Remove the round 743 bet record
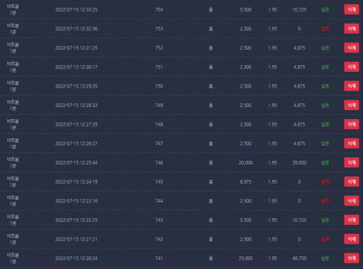Screen dimensions: 363x269 pyautogui.click(x=352, y=220)
